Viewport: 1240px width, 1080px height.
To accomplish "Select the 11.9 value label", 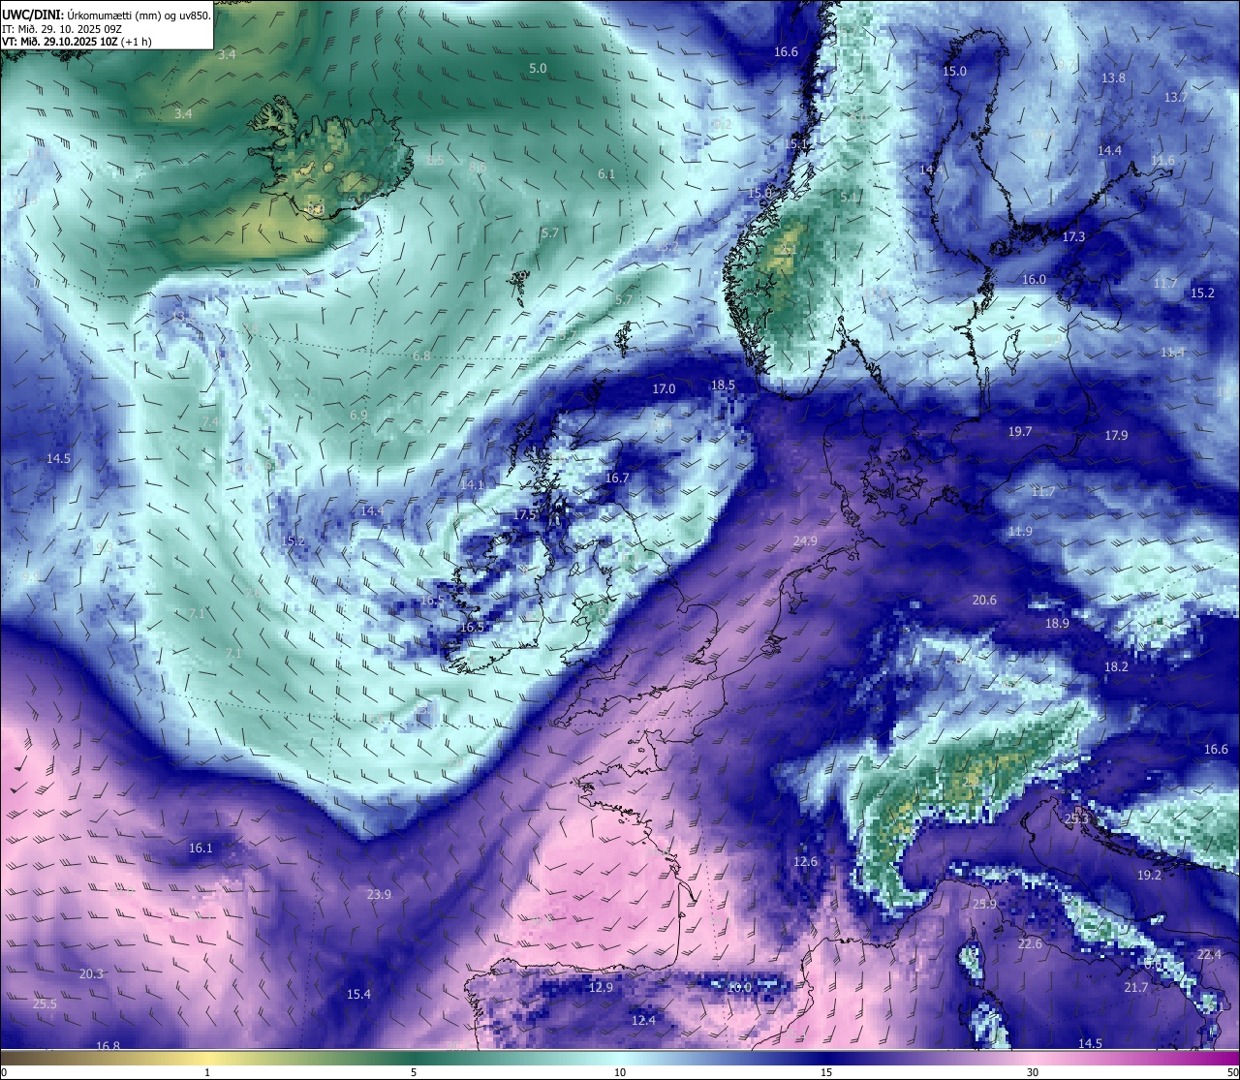I will [x=1020, y=532].
